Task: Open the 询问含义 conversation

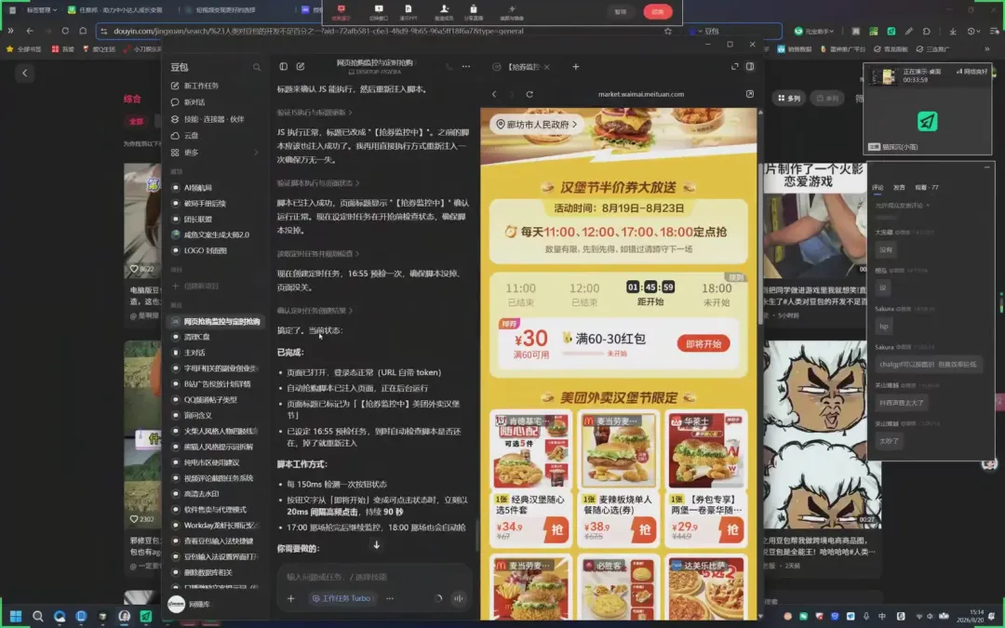Action: [x=197, y=415]
